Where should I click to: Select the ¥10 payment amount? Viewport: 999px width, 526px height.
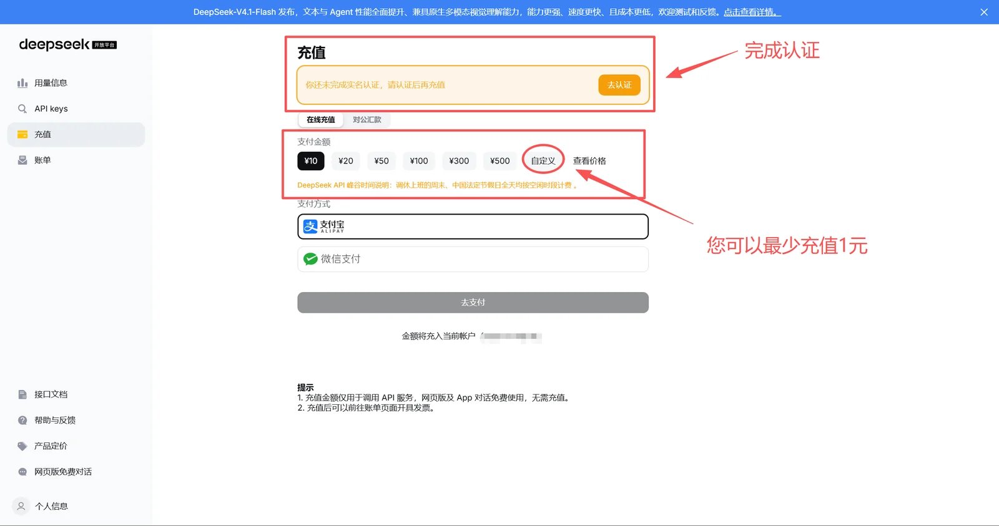(x=311, y=161)
